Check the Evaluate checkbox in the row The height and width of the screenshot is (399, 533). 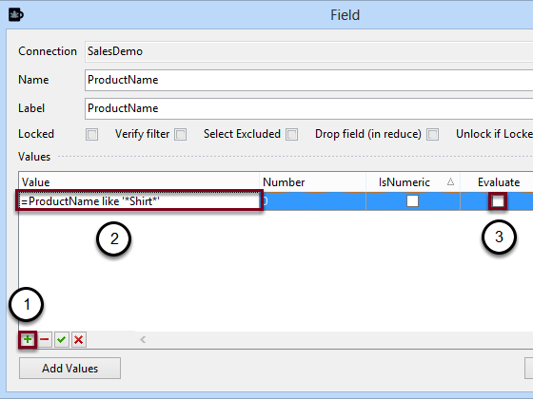498,200
